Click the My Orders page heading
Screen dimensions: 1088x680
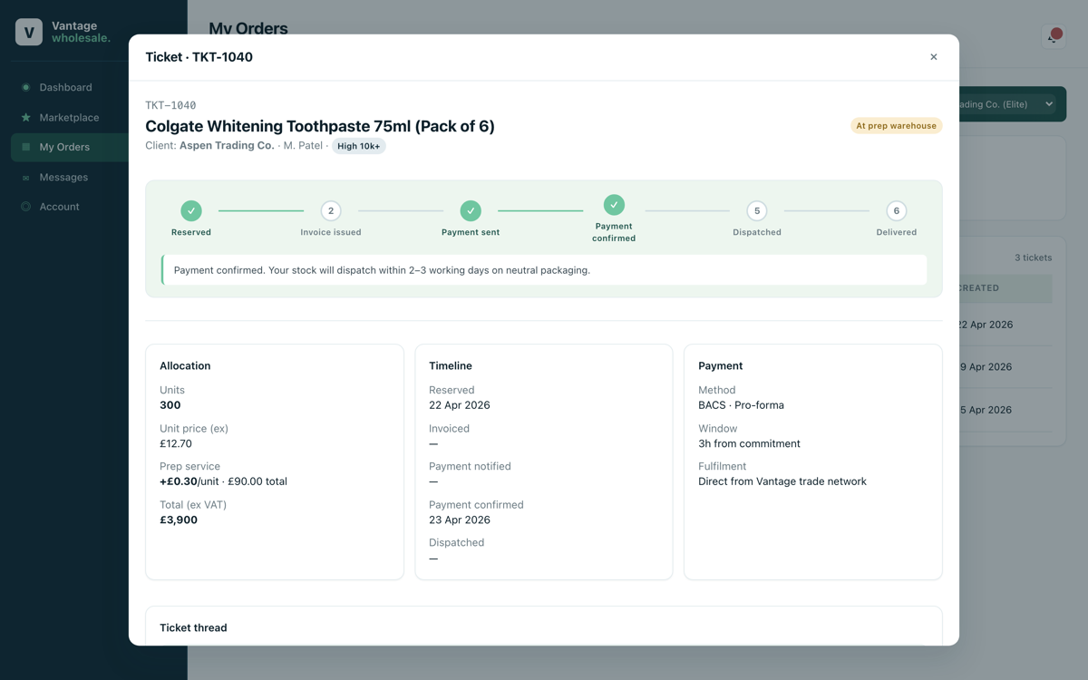click(x=248, y=28)
